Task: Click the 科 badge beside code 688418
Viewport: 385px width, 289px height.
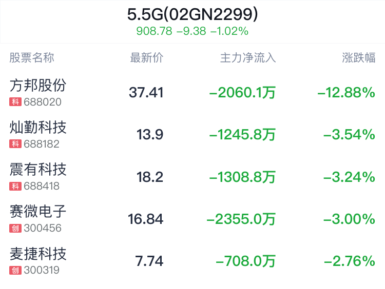Action: click(15, 186)
